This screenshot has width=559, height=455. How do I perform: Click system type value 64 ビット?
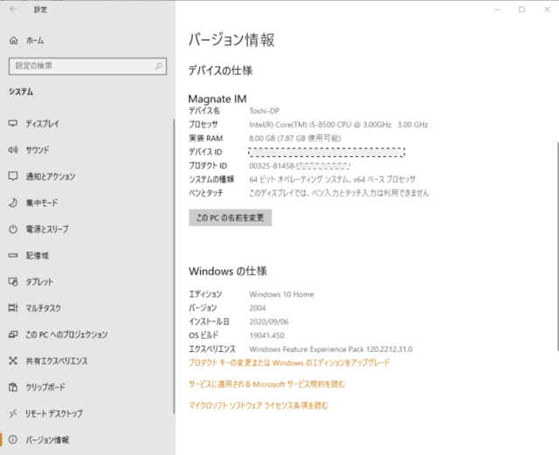332,179
